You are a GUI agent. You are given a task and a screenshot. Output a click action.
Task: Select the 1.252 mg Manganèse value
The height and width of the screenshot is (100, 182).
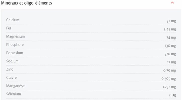point(169,87)
